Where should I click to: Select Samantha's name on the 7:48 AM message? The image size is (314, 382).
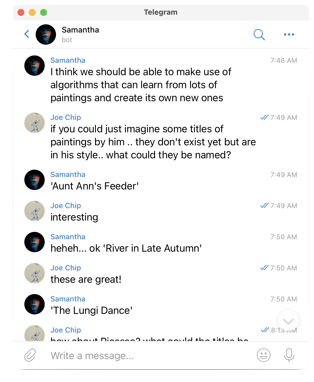click(x=68, y=60)
